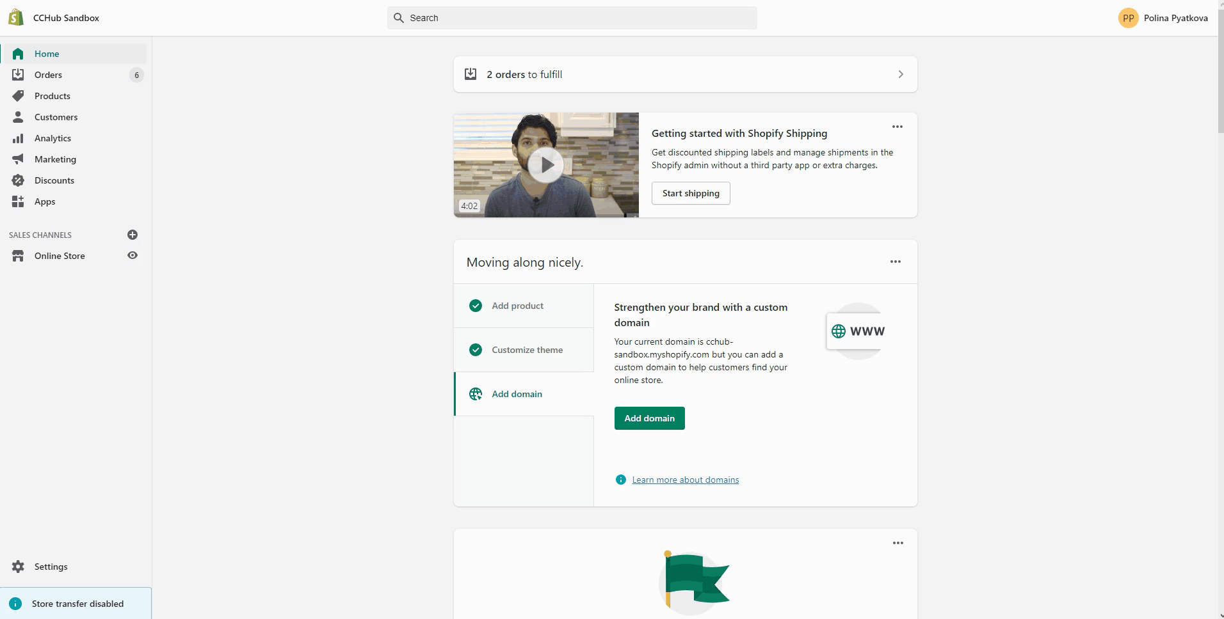Screen dimensions: 1224x619
Task: Open the Discounts badge icon
Action: click(x=18, y=180)
